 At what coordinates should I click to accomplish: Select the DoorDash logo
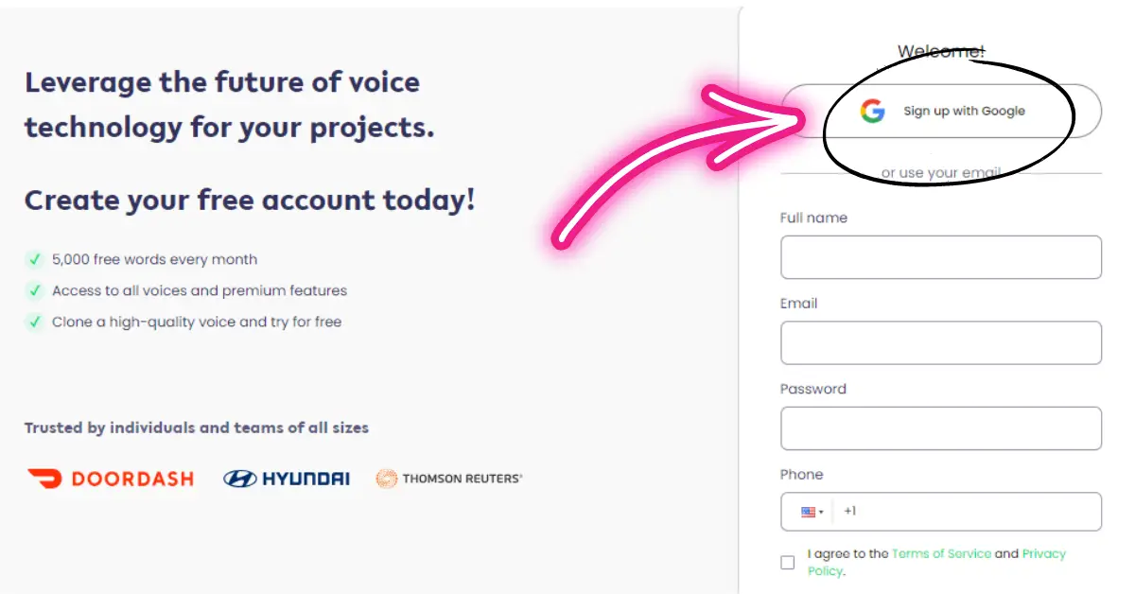click(x=111, y=478)
